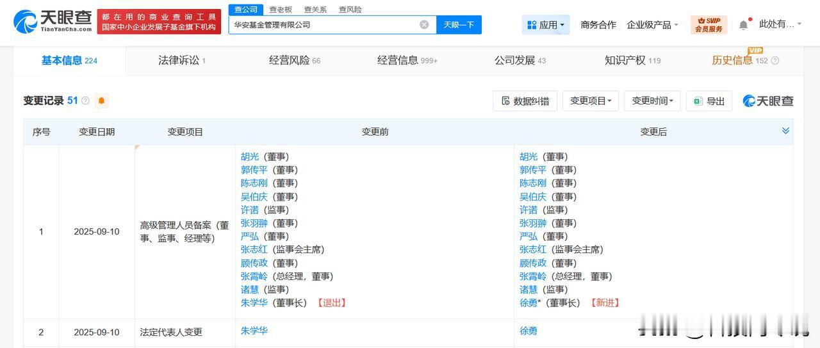
Task: Open 张羽翀 link in 变更后 column
Action: tap(533, 223)
